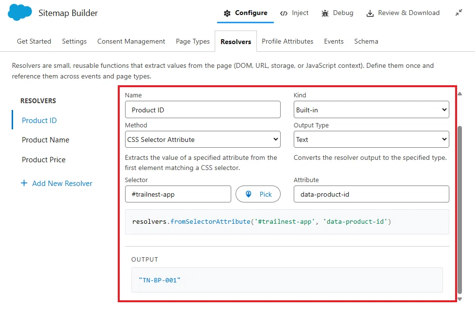Click the Pick selector button
This screenshot has height=325, width=475.
[258, 194]
